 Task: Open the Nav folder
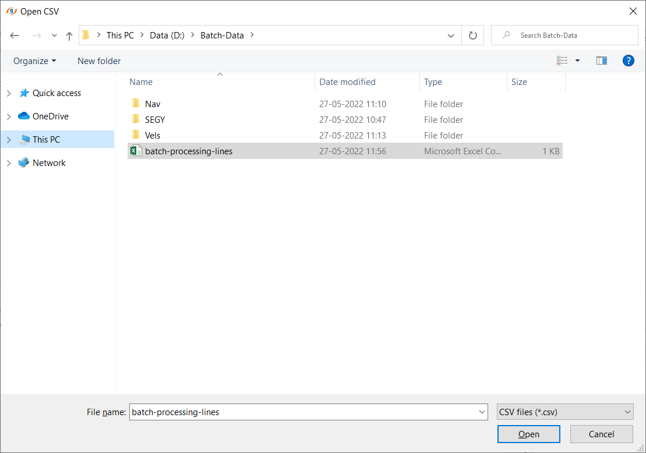pos(152,104)
